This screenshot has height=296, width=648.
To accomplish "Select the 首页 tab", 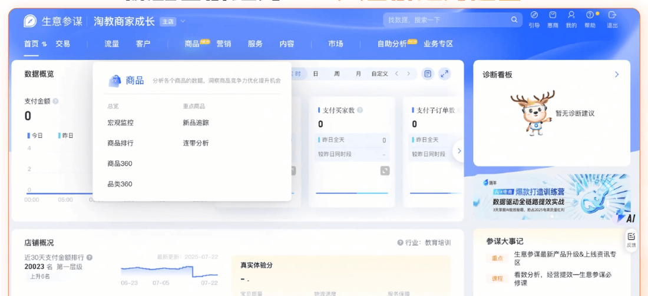I will [31, 44].
